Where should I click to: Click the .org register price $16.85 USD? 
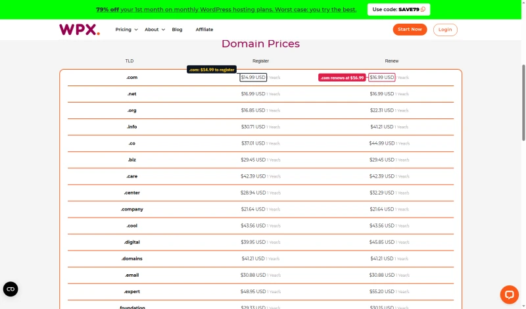(x=253, y=110)
